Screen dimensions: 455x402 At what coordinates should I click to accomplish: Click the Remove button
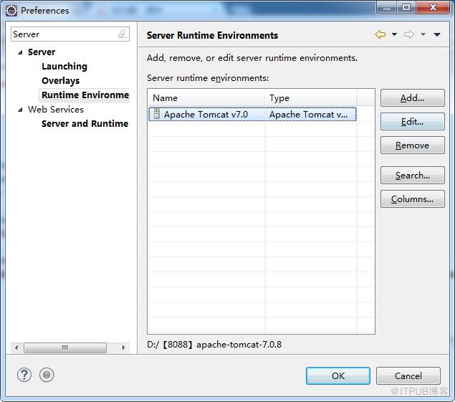[x=412, y=145]
